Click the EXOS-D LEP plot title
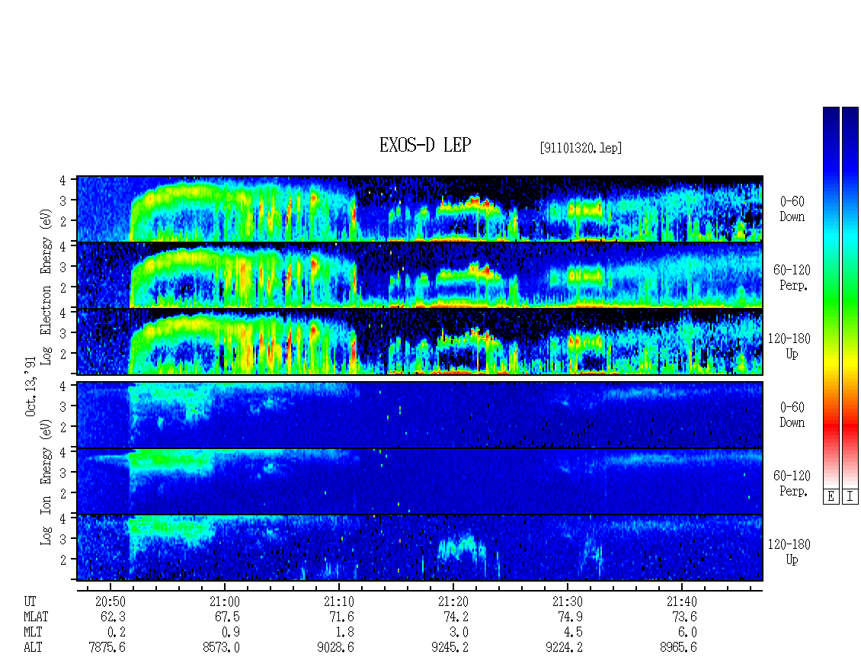This screenshot has width=861, height=667. coord(425,145)
